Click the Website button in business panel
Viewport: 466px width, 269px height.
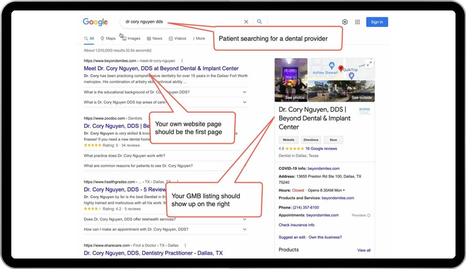(288, 140)
